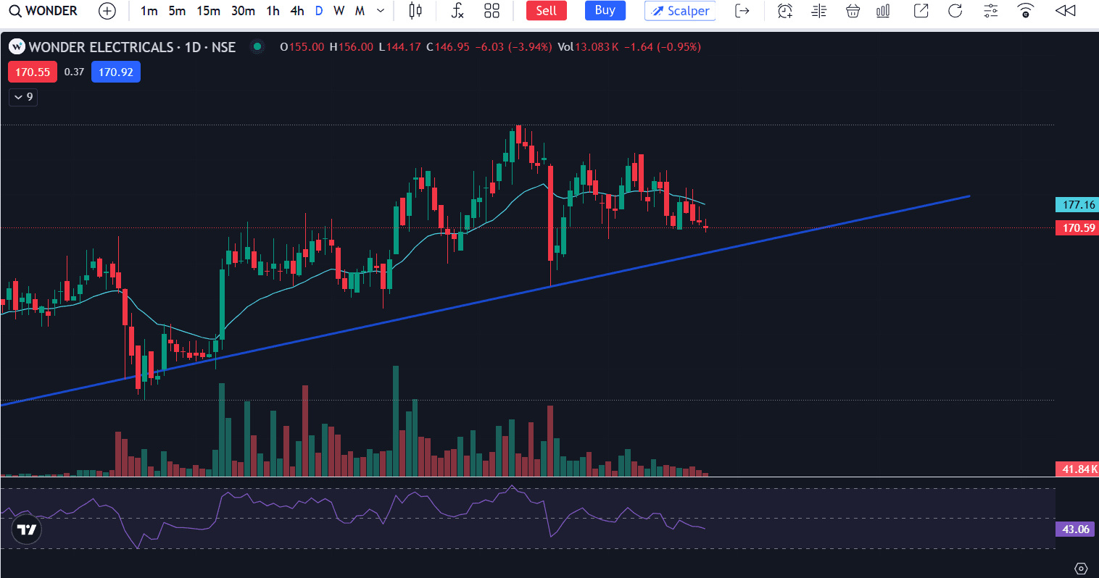Open the Scalper mode button
This screenshot has height=578, width=1099.
(x=680, y=11)
